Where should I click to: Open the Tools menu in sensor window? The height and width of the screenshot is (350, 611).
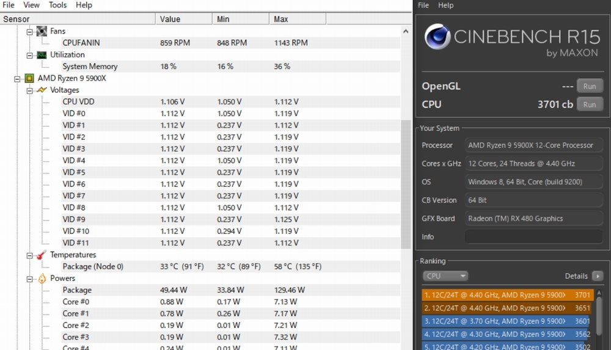pos(58,5)
